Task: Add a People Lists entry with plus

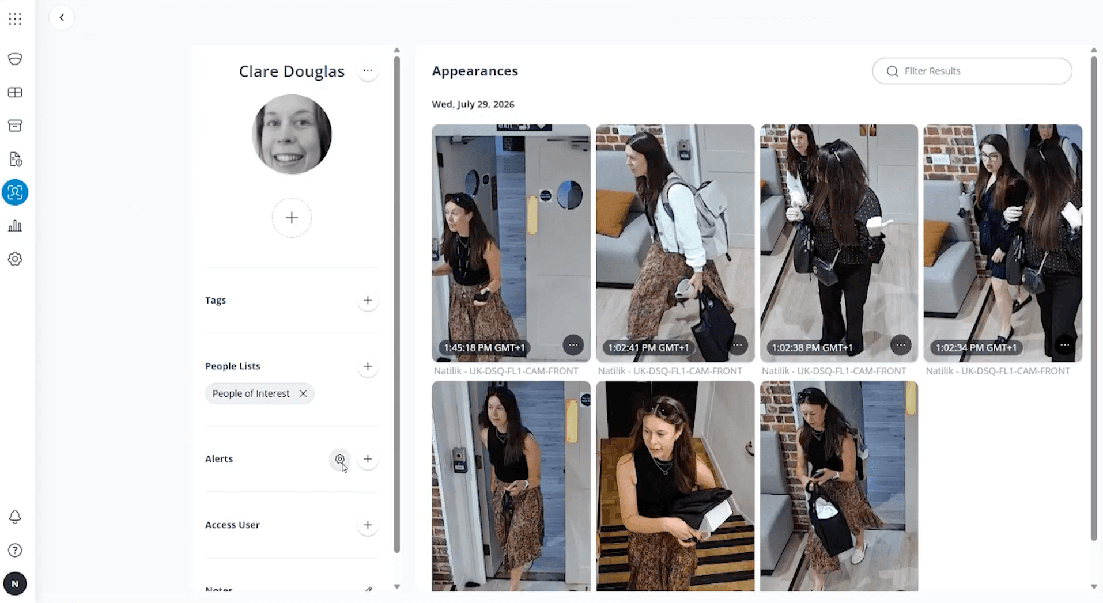Action: pyautogui.click(x=368, y=366)
